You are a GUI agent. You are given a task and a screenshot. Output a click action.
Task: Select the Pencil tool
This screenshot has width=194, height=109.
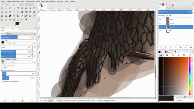[22, 16]
